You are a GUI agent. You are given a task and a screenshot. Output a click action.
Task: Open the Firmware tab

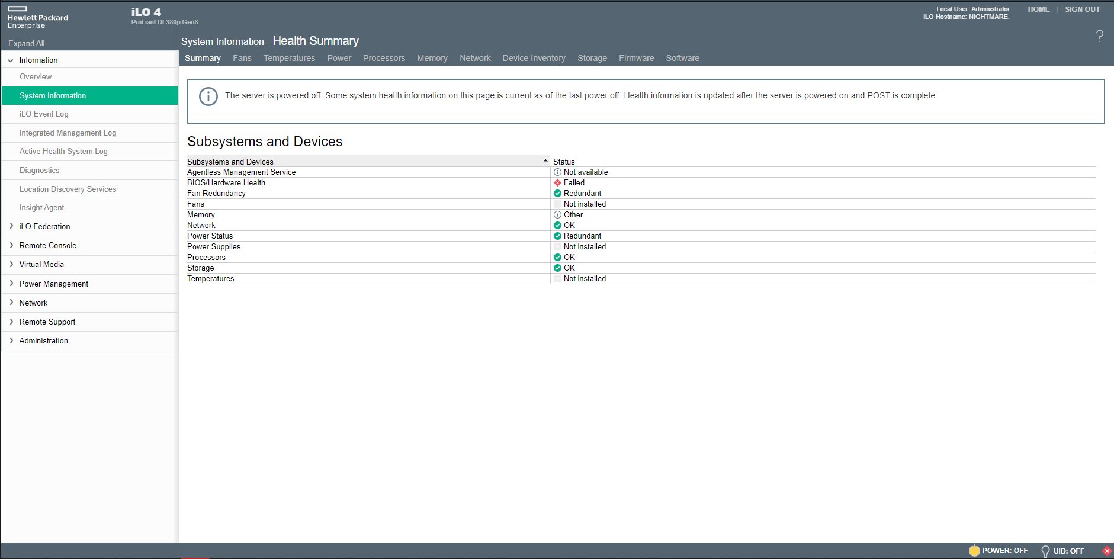[x=637, y=58]
